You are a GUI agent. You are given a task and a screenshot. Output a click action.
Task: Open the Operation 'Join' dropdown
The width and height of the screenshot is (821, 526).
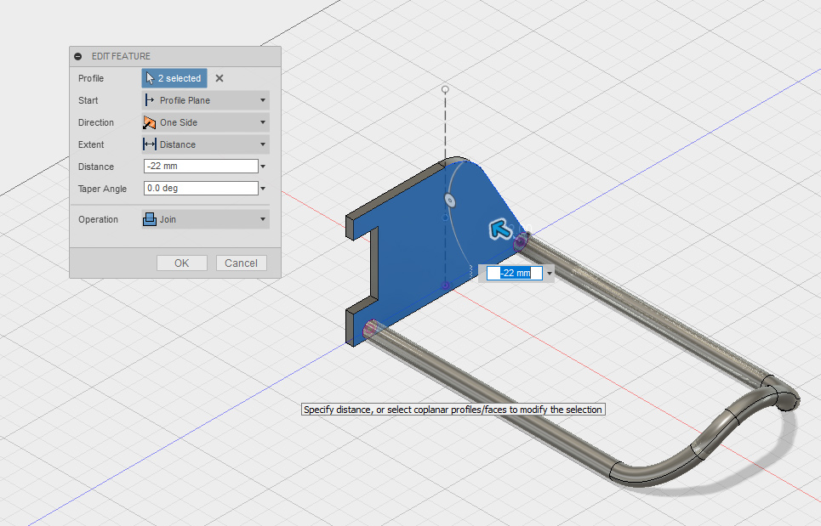(x=205, y=219)
